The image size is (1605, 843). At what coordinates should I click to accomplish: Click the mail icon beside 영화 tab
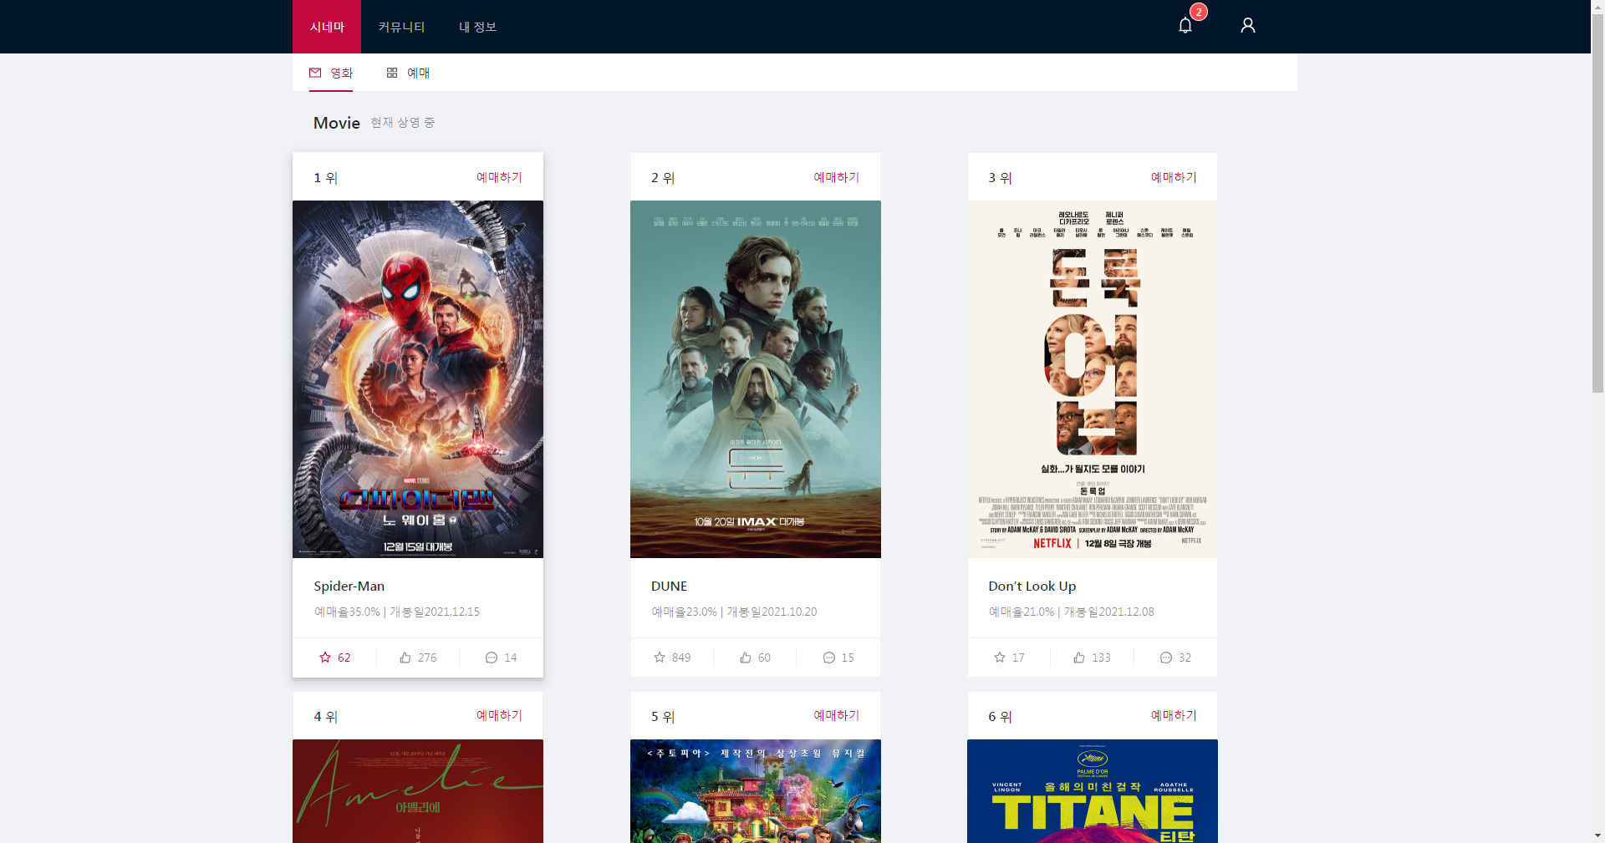click(x=315, y=73)
